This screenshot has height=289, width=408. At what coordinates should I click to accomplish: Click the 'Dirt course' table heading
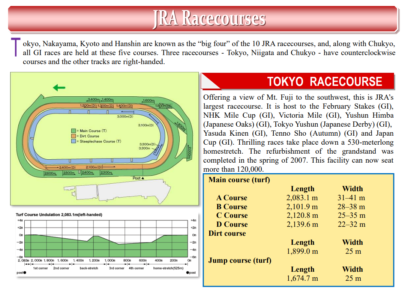[227, 233]
